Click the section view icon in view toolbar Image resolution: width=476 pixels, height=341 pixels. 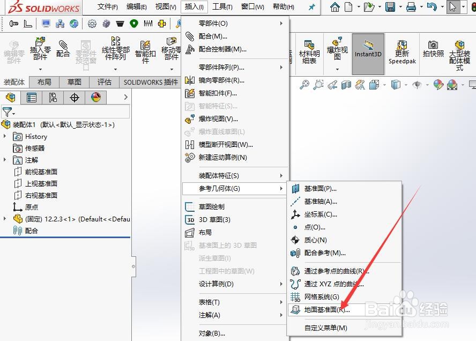pos(346,85)
